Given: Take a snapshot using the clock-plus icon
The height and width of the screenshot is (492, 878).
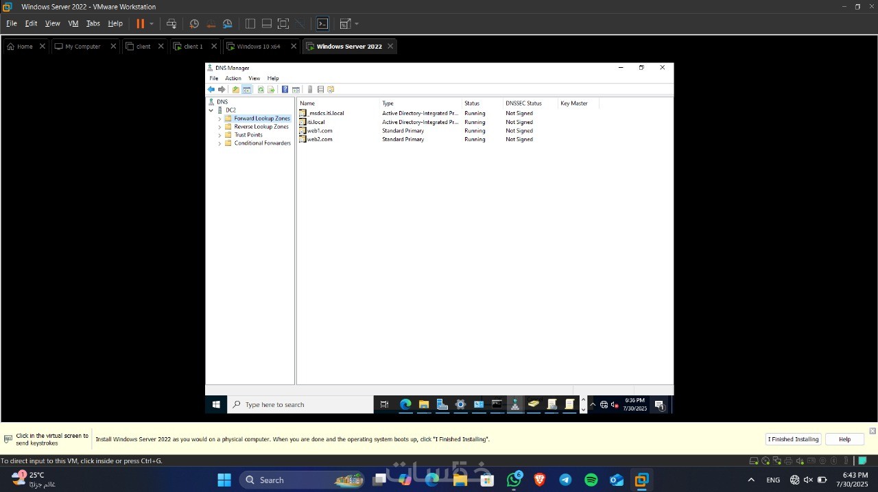Looking at the screenshot, I should click(x=194, y=23).
